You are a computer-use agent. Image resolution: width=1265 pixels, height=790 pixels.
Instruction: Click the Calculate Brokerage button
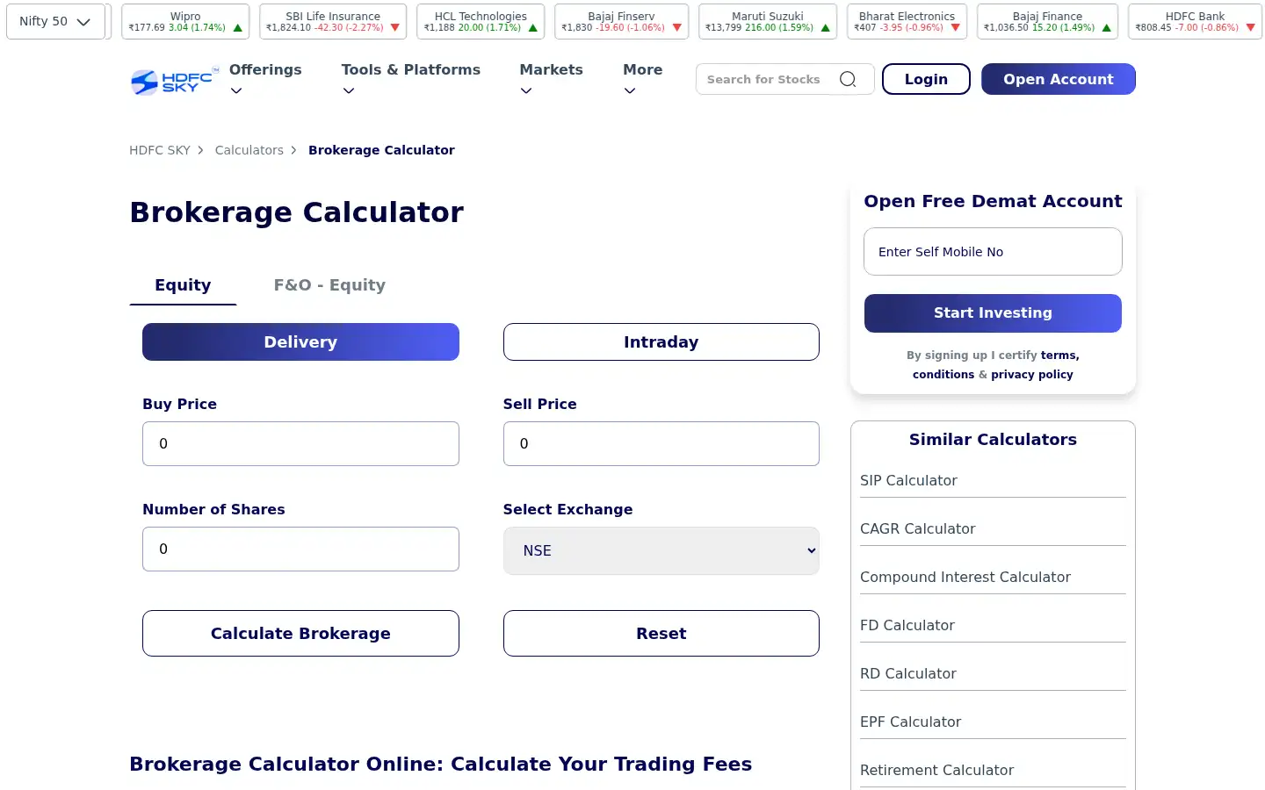point(300,634)
